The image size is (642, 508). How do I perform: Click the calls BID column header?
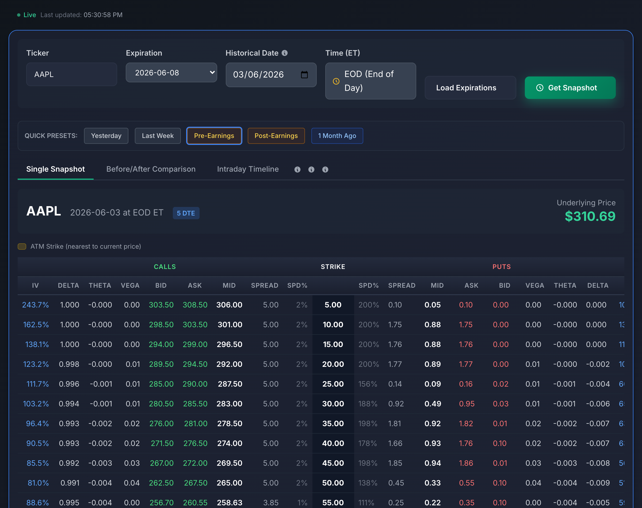[161, 286]
